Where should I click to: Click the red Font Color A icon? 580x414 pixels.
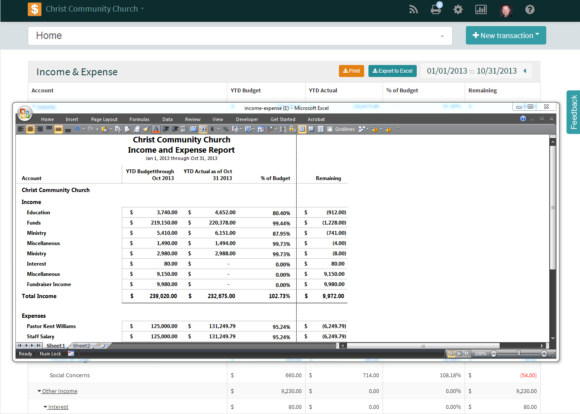156,129
